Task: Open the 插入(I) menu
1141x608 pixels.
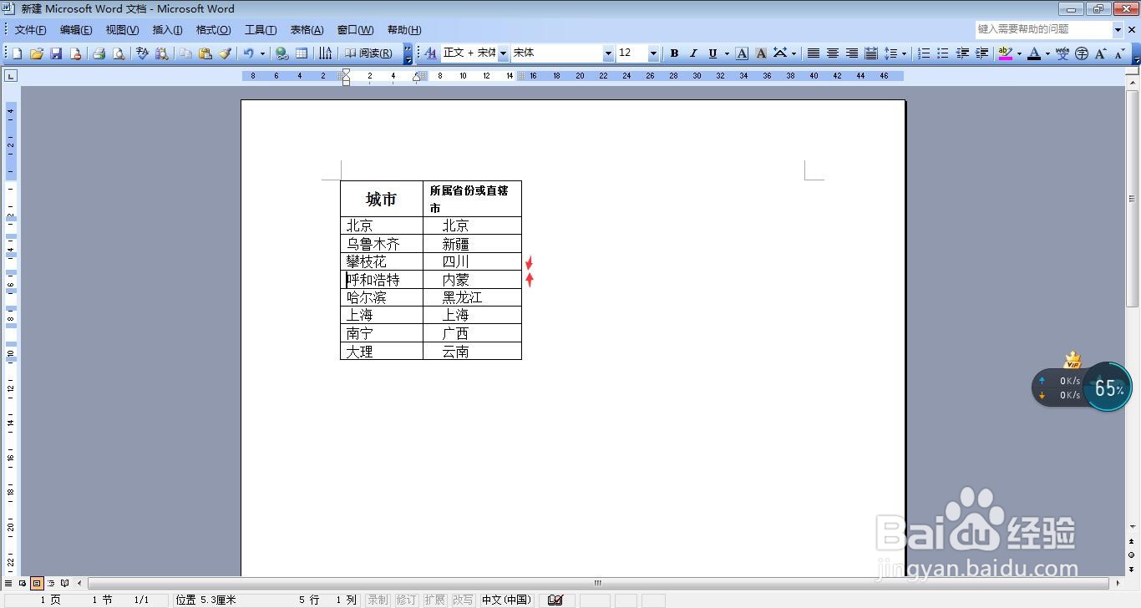Action: point(167,30)
